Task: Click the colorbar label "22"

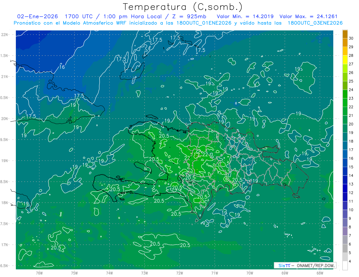Action: coord(351,107)
